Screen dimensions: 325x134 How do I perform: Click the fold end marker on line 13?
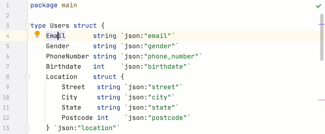pyautogui.click(x=27, y=128)
